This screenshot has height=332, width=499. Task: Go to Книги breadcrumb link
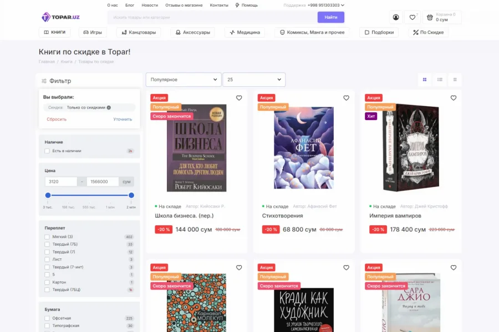(67, 61)
